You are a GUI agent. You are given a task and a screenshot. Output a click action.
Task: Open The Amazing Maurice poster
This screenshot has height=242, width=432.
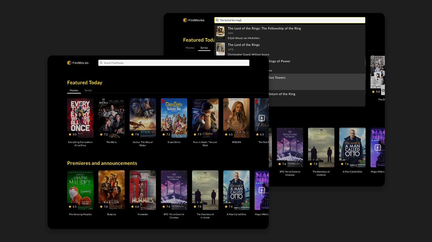click(x=80, y=190)
